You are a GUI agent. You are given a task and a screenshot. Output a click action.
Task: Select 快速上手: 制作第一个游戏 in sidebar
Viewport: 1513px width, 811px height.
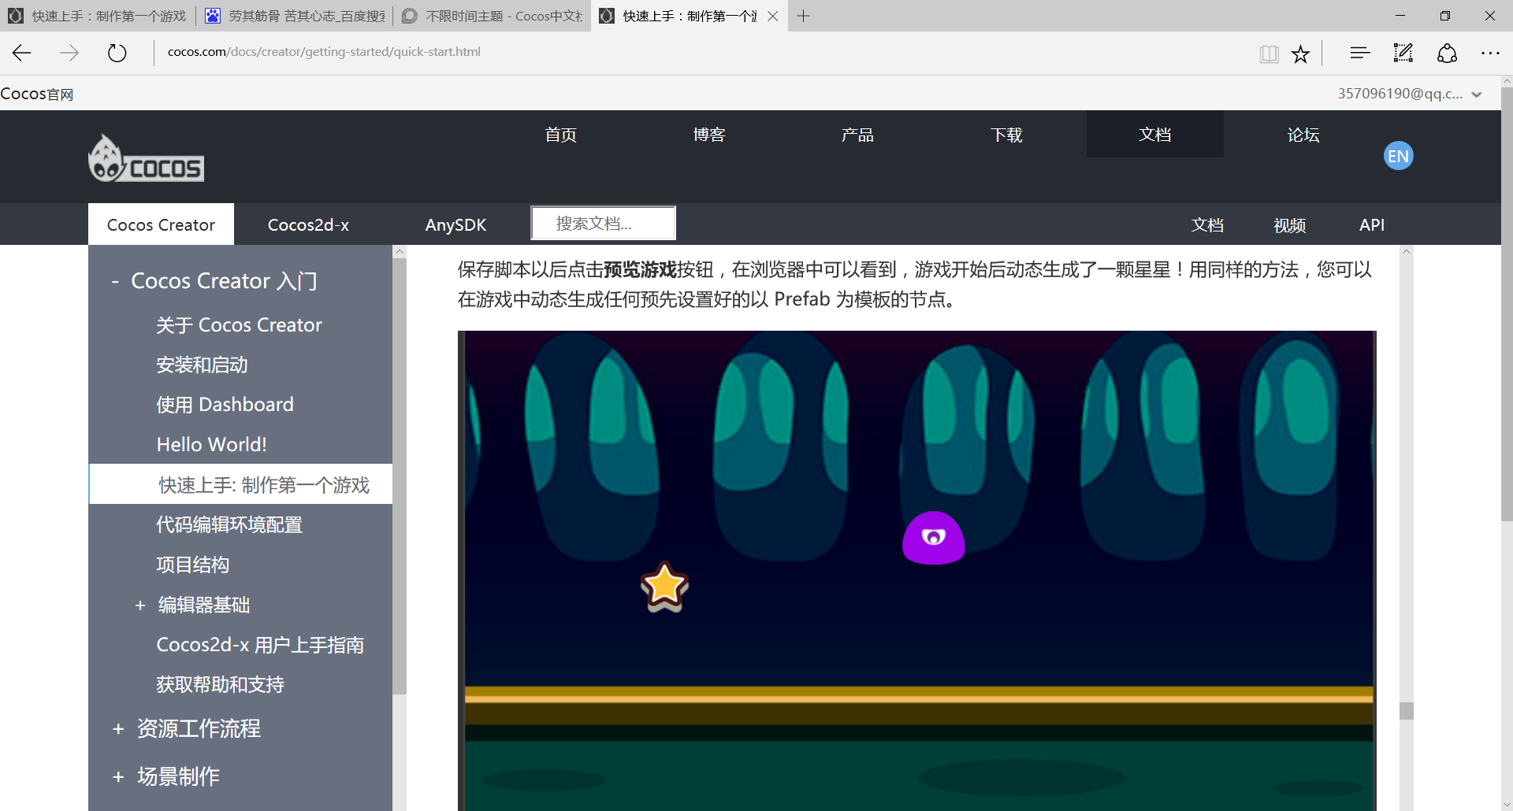click(x=241, y=484)
